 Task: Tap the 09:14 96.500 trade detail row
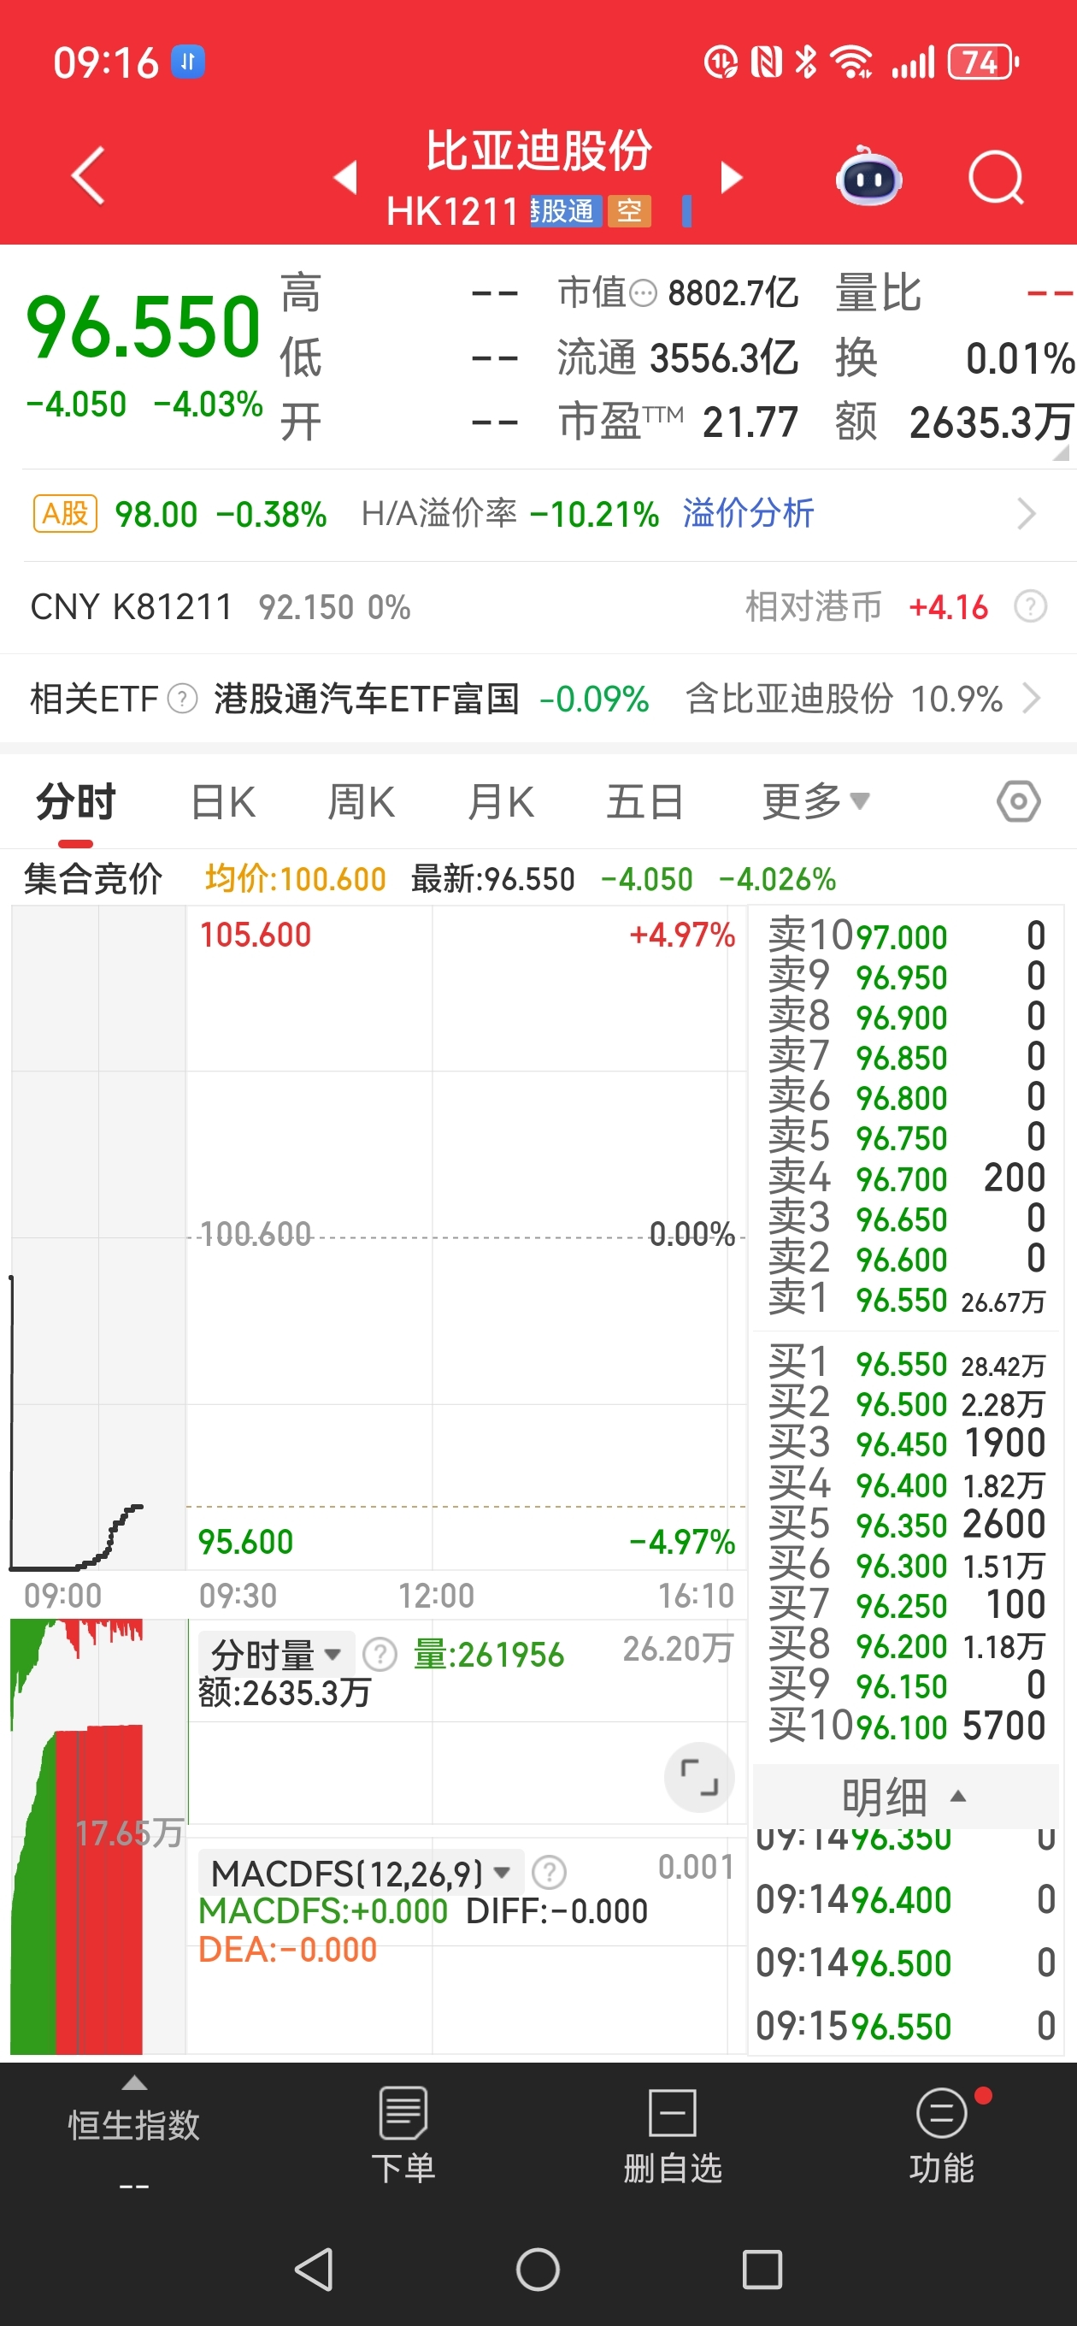click(x=904, y=1963)
